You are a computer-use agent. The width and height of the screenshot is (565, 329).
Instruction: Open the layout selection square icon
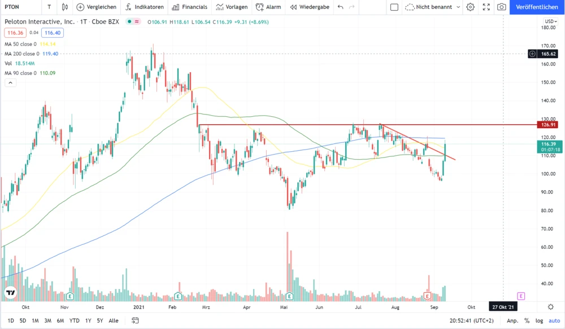(x=394, y=7)
